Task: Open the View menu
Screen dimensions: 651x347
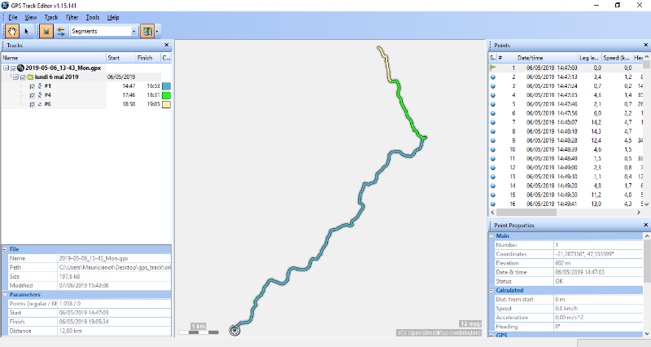Action: click(30, 17)
